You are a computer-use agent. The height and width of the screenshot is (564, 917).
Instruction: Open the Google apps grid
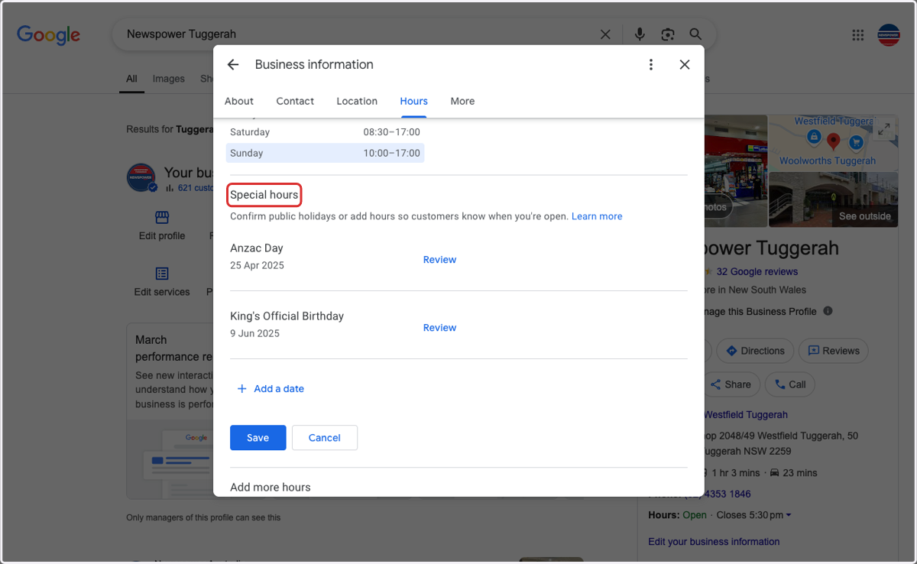pyautogui.click(x=858, y=35)
